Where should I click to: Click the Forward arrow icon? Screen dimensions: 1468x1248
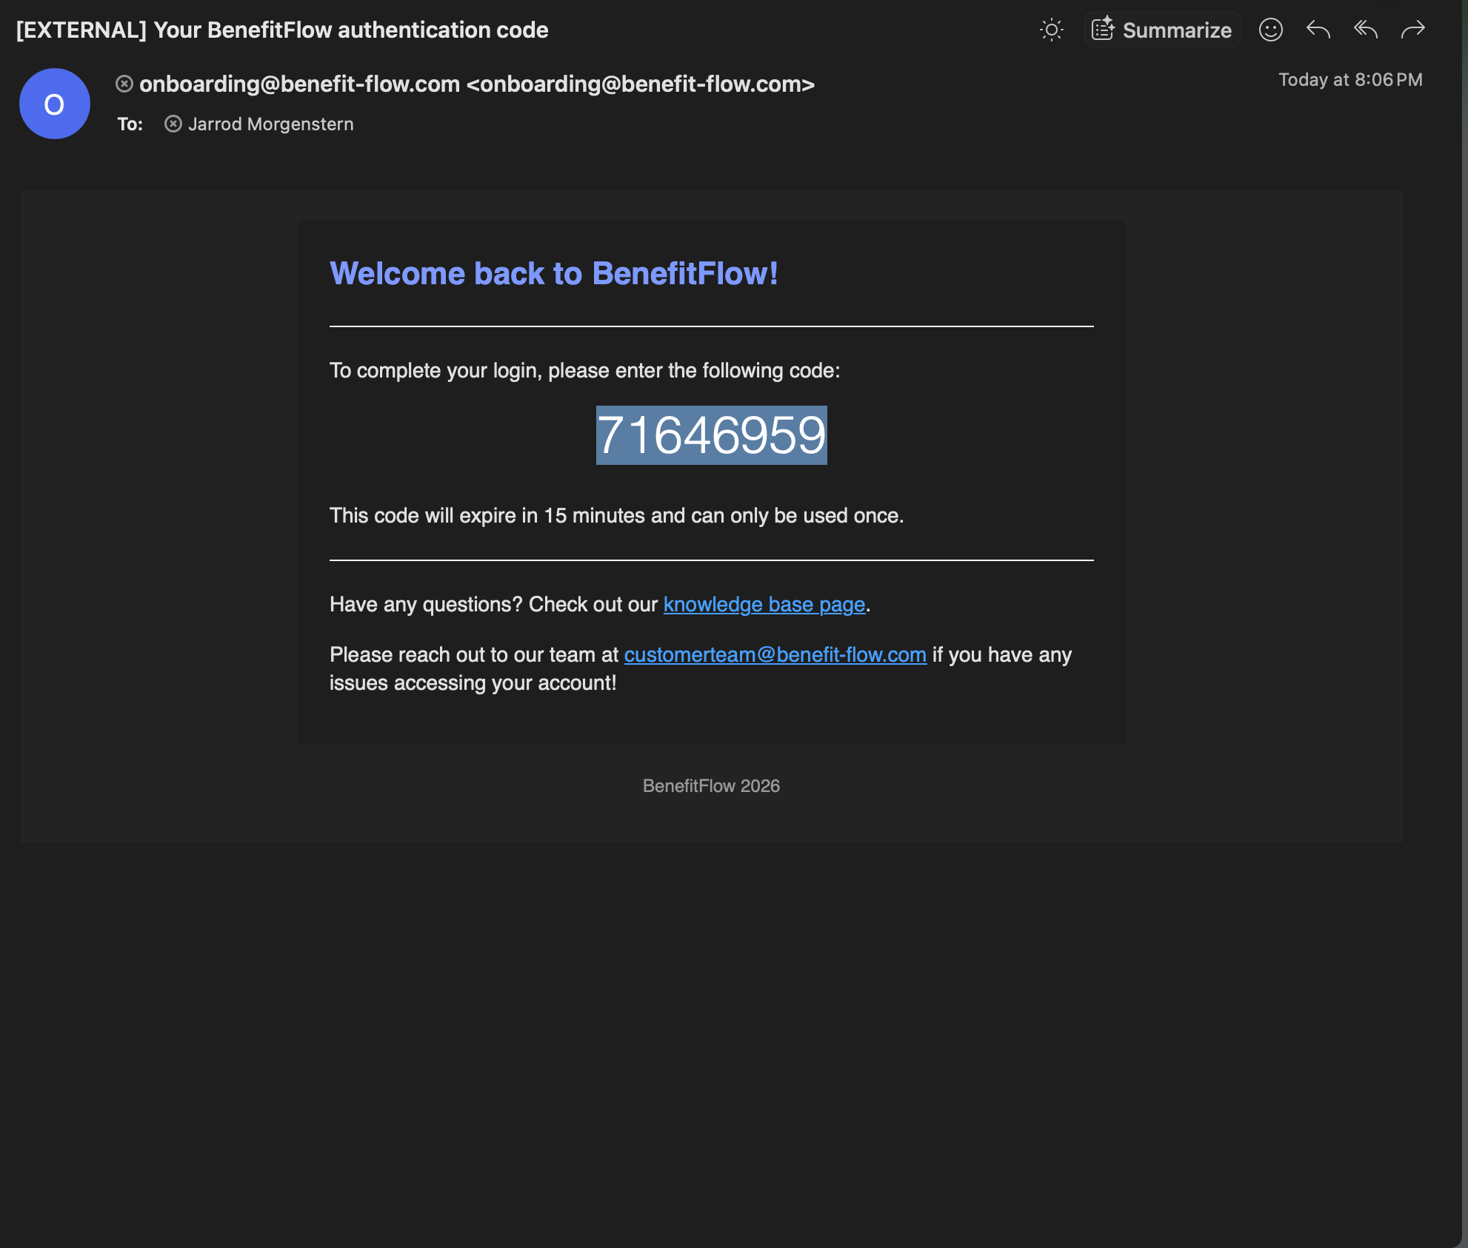[x=1413, y=30]
